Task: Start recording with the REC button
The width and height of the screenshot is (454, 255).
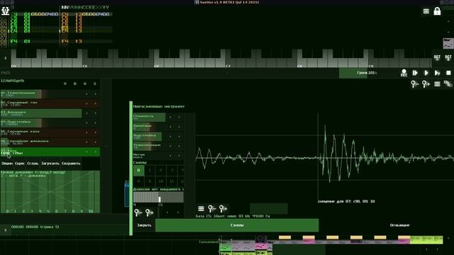Action: [x=404, y=73]
